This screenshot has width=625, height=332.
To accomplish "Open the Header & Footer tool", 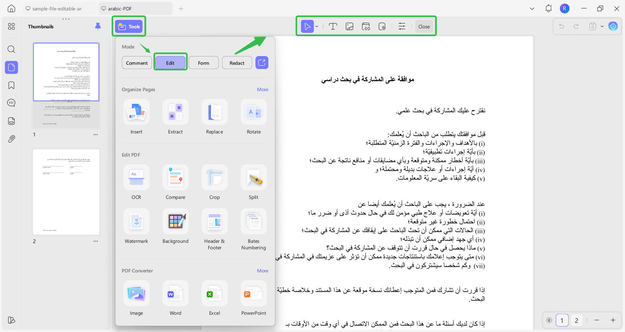I will click(x=215, y=229).
